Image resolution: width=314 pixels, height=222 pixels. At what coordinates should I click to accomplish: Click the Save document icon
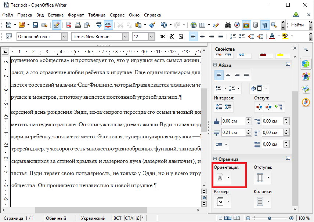(35, 25)
